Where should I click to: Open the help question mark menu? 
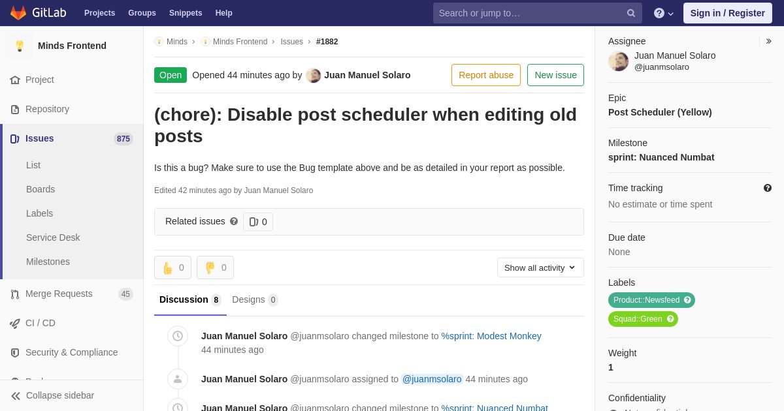(664, 13)
